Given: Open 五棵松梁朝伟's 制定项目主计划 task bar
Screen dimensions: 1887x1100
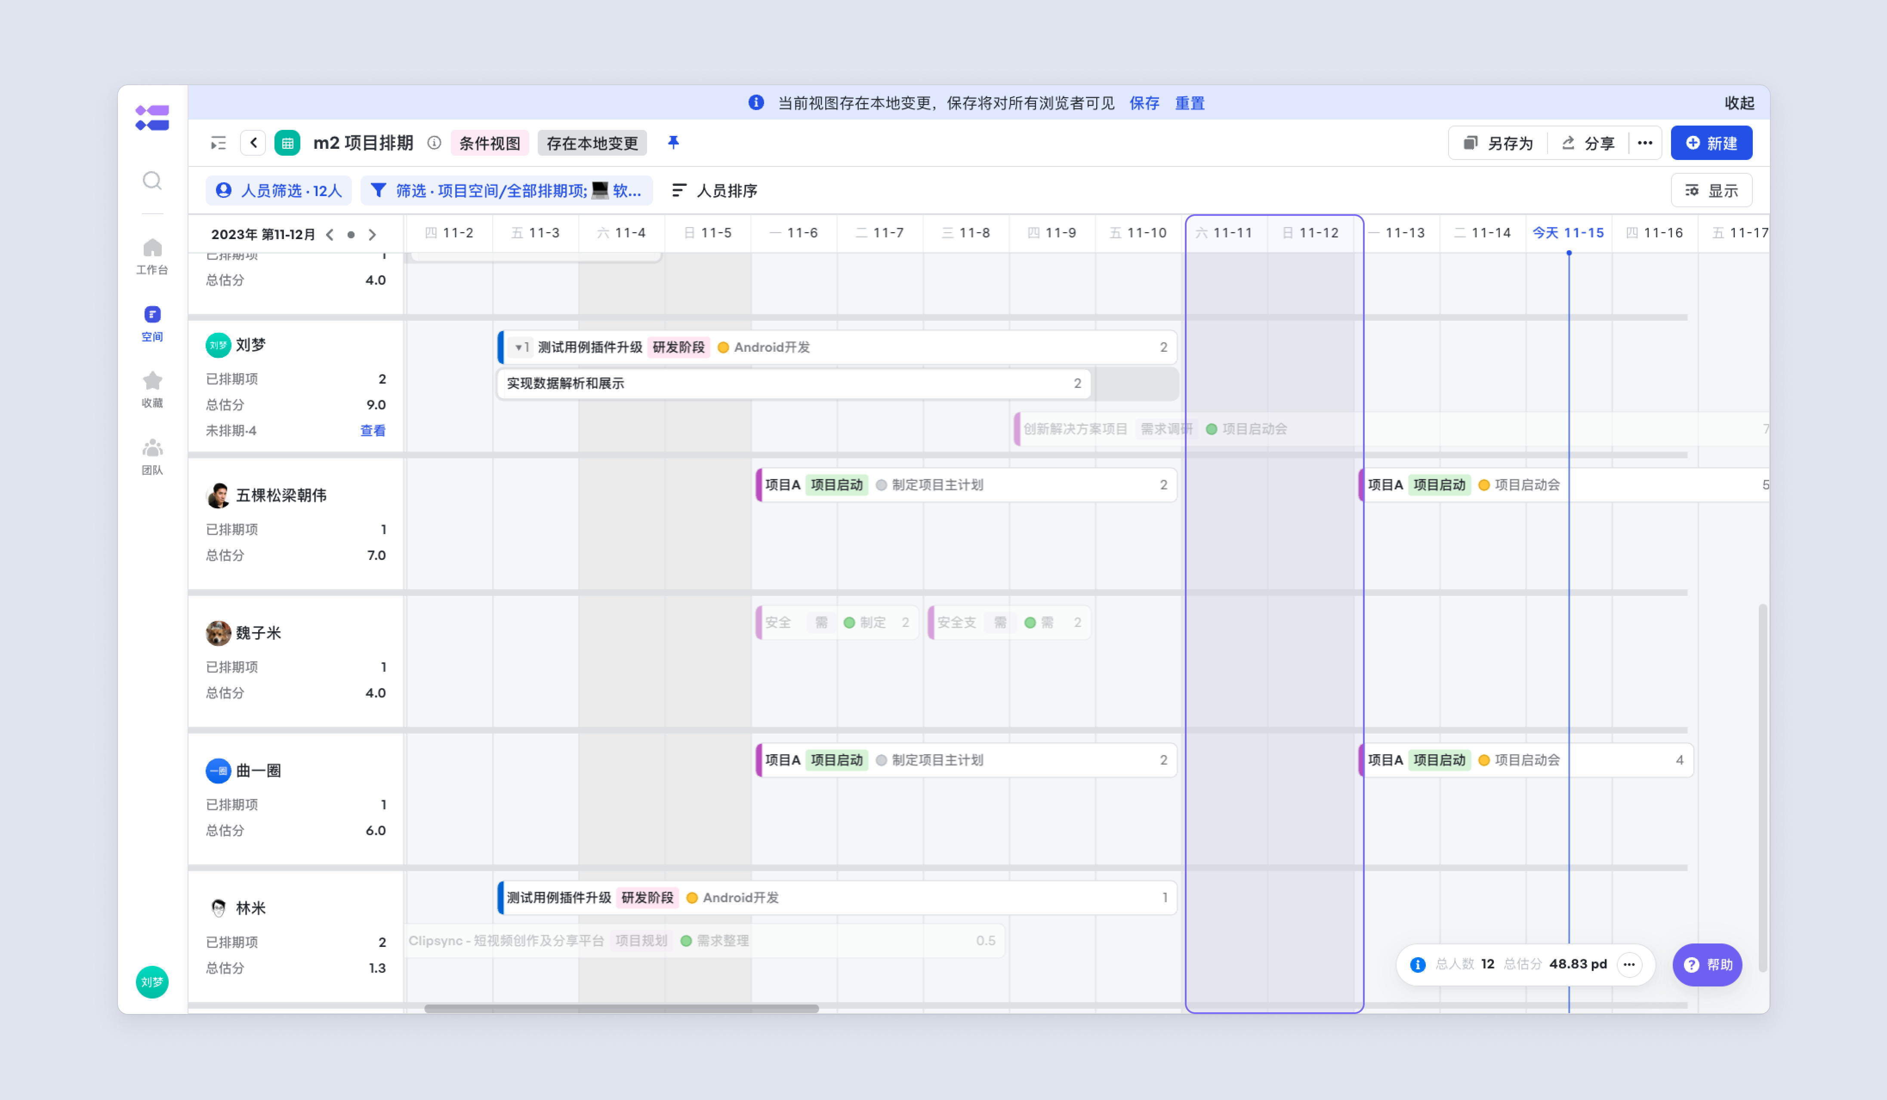Looking at the screenshot, I should tap(966, 485).
